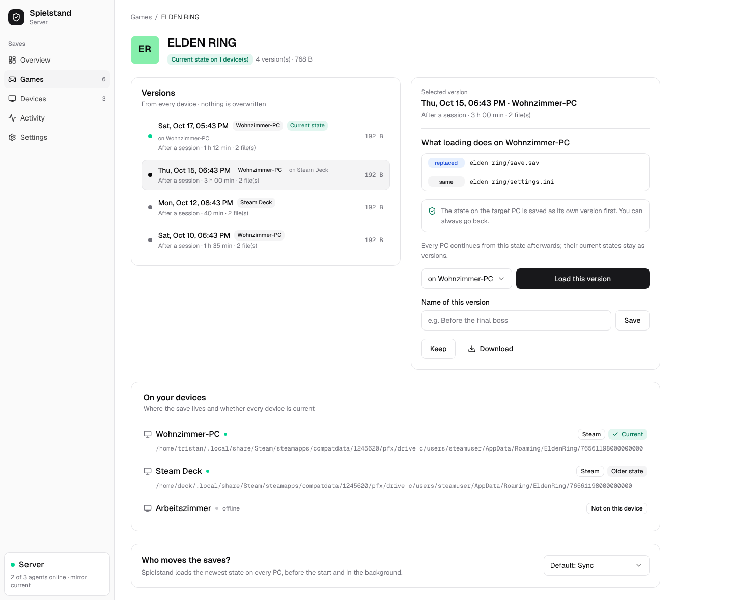Click the Load this version button
Viewport: 733px width, 600px height.
583,279
